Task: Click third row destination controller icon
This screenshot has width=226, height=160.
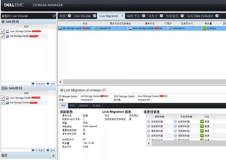Action: (x=175, y=131)
